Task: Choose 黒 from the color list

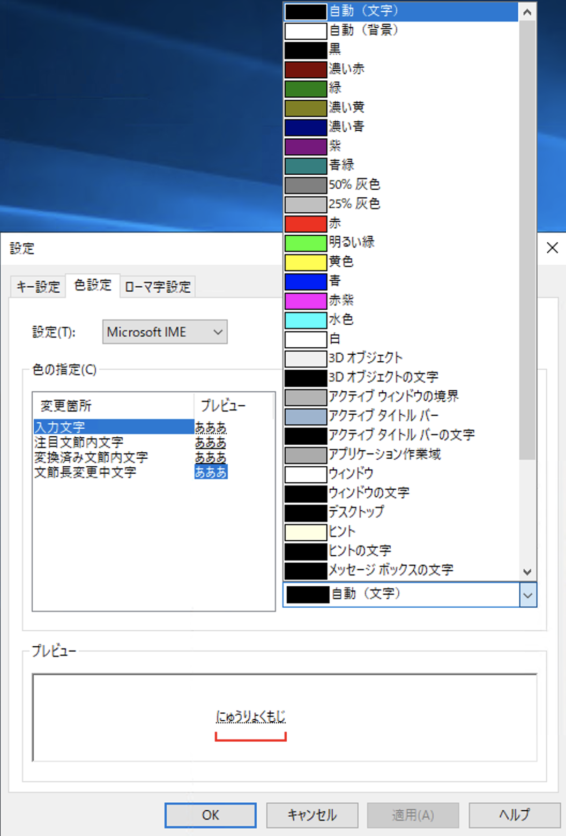Action: [401, 50]
